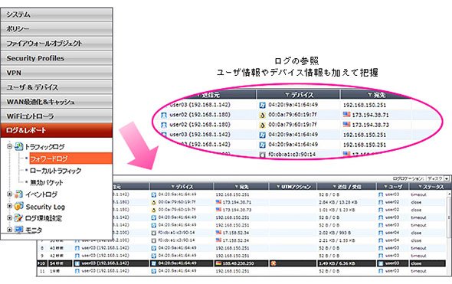Click the イベントログ tree icon
This screenshot has height=284, width=452.
(18, 194)
